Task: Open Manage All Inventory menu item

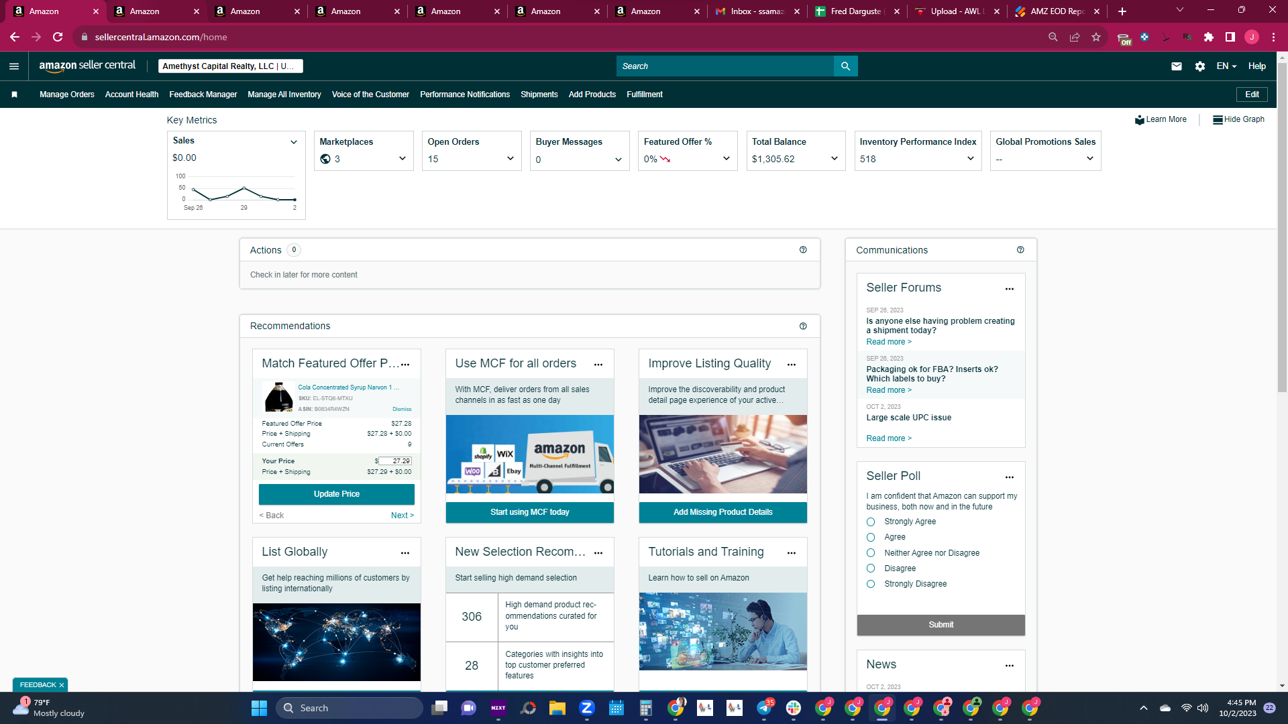Action: [x=284, y=95]
